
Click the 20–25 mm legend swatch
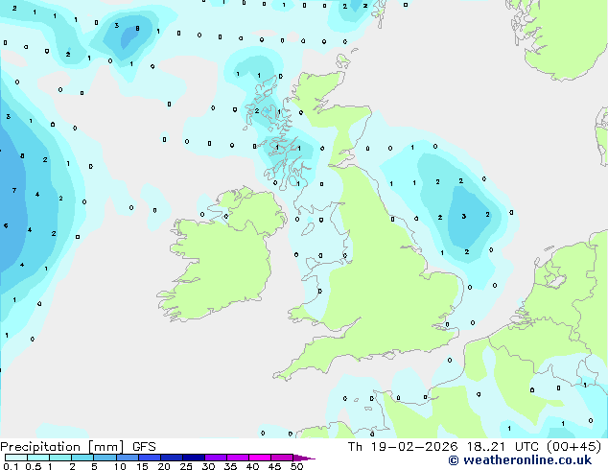171,458
